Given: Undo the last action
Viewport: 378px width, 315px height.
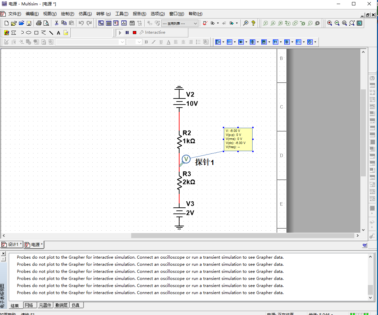Looking at the screenshot, I should coord(81,23).
